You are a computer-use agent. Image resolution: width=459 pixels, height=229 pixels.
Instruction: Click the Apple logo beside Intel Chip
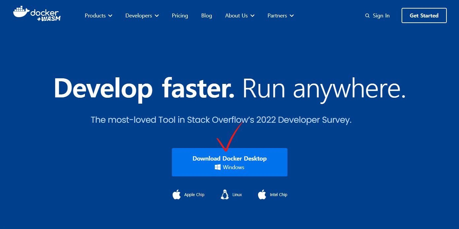[262, 194]
